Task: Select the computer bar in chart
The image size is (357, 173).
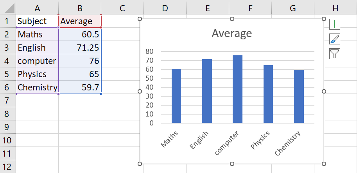Action: (x=237, y=89)
